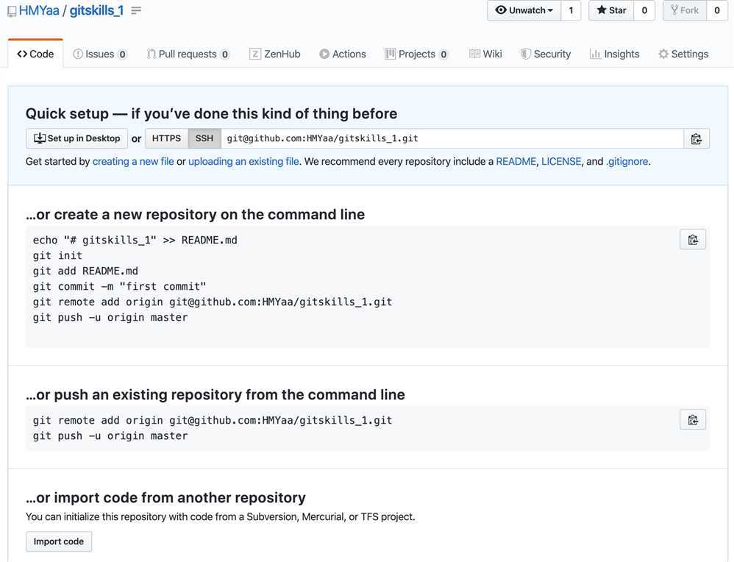This screenshot has height=562, width=734.
Task: Open the LICENSE recommendation link
Action: 561,162
